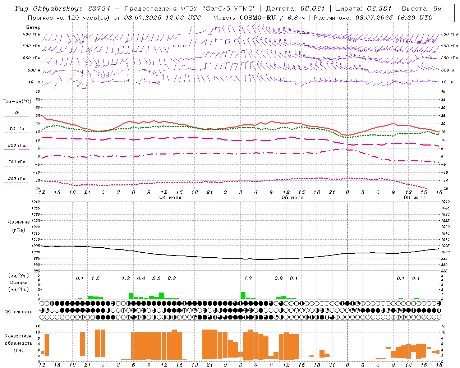Click the Давление pressure panel label
460x368 pixels.
[18, 222]
